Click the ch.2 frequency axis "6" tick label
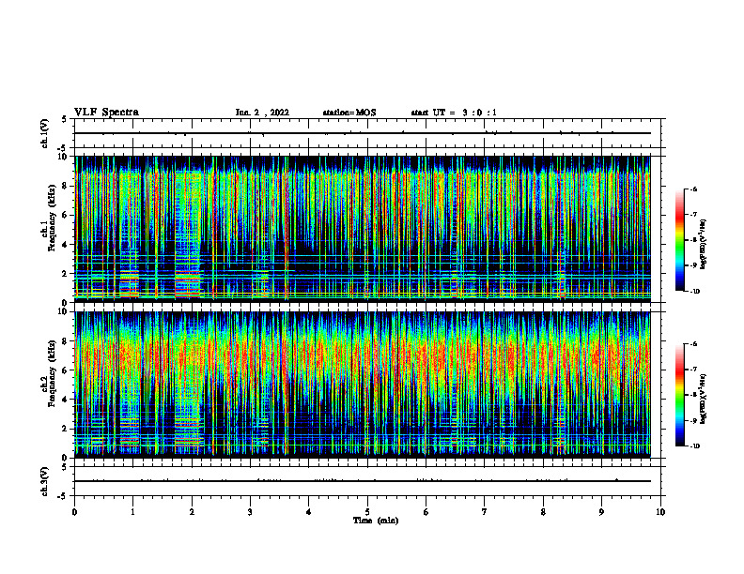This screenshot has height=574, width=744. click(66, 370)
